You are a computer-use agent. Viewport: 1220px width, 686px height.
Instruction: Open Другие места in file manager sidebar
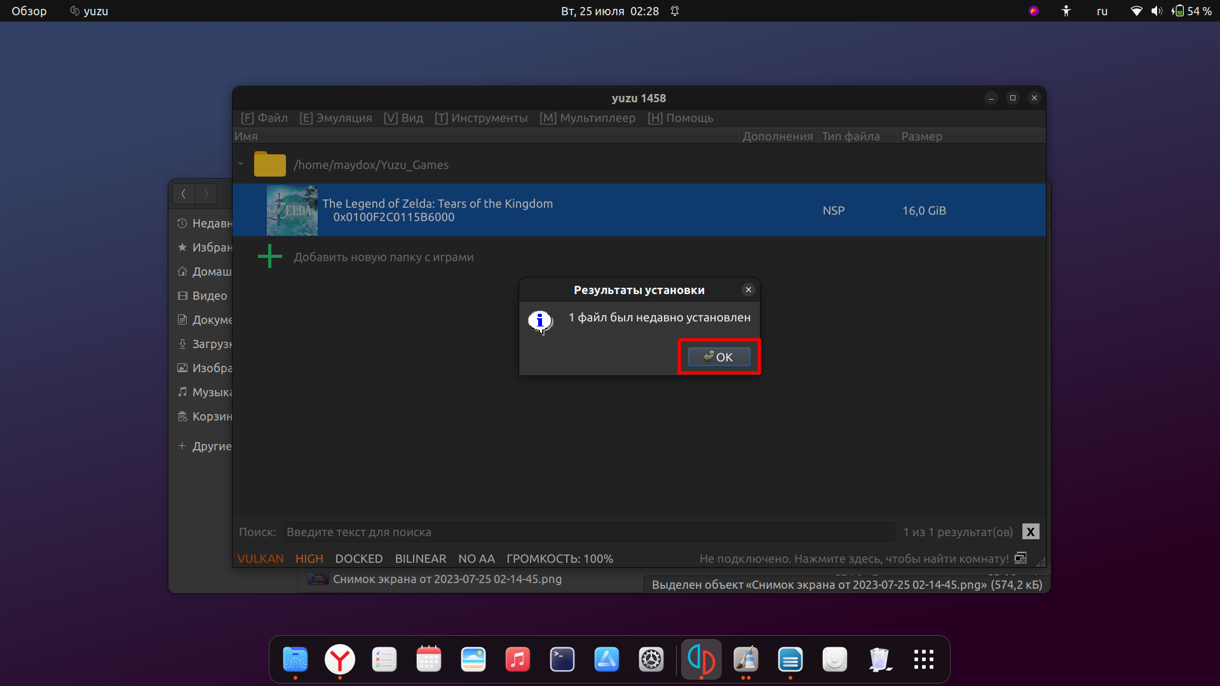[x=204, y=447]
